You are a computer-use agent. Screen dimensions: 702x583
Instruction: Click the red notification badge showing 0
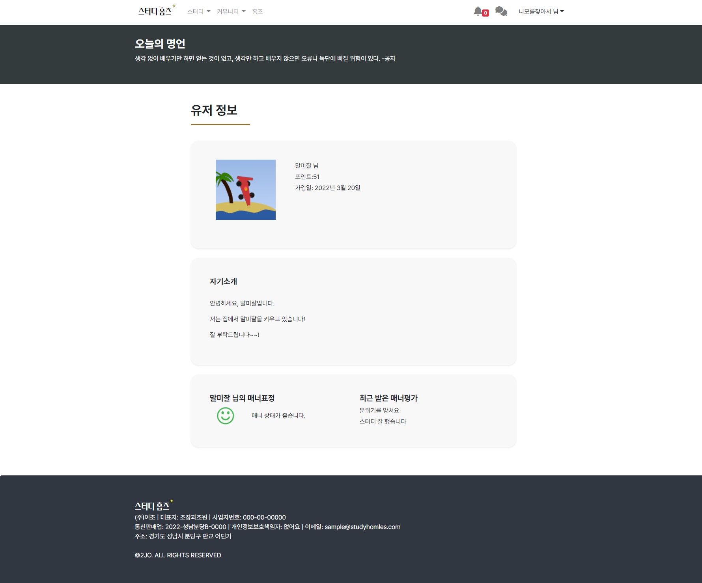pos(485,13)
